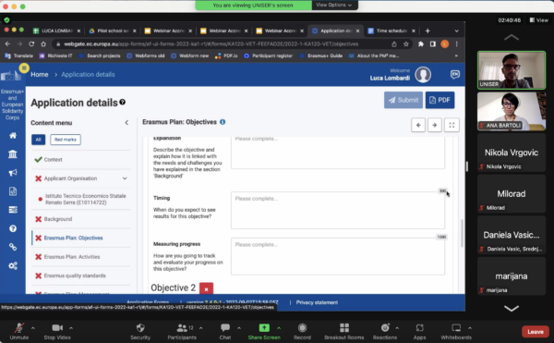
Task: Click the Privacy statement link
Action: [317, 302]
